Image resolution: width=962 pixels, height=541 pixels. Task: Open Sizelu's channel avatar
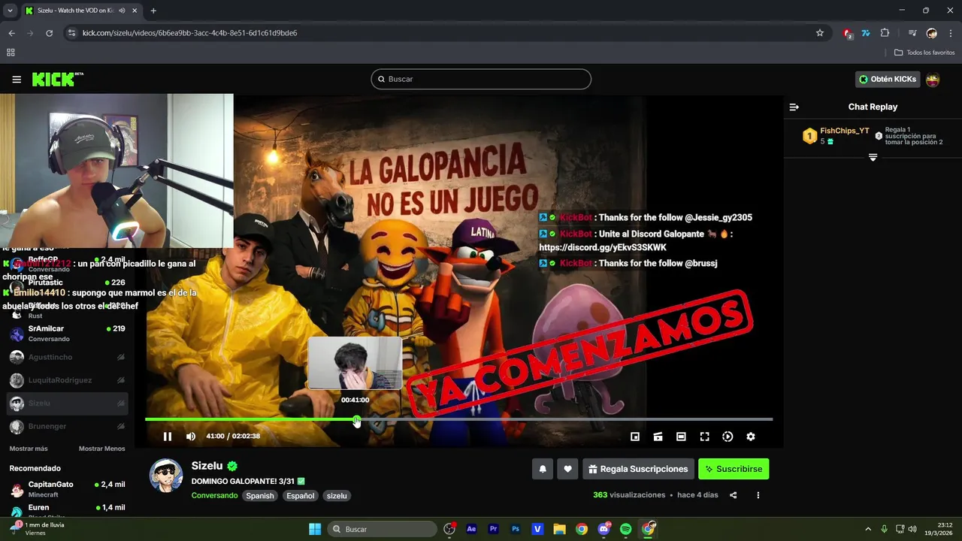(166, 476)
